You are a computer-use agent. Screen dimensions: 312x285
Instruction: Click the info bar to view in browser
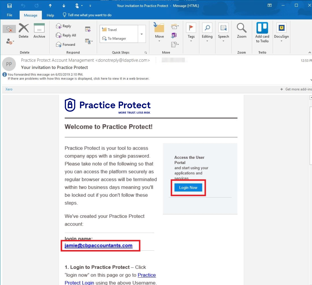(78, 79)
